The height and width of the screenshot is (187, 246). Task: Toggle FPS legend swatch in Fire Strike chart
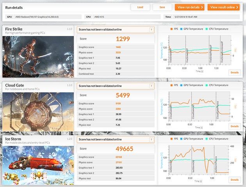point(171,29)
